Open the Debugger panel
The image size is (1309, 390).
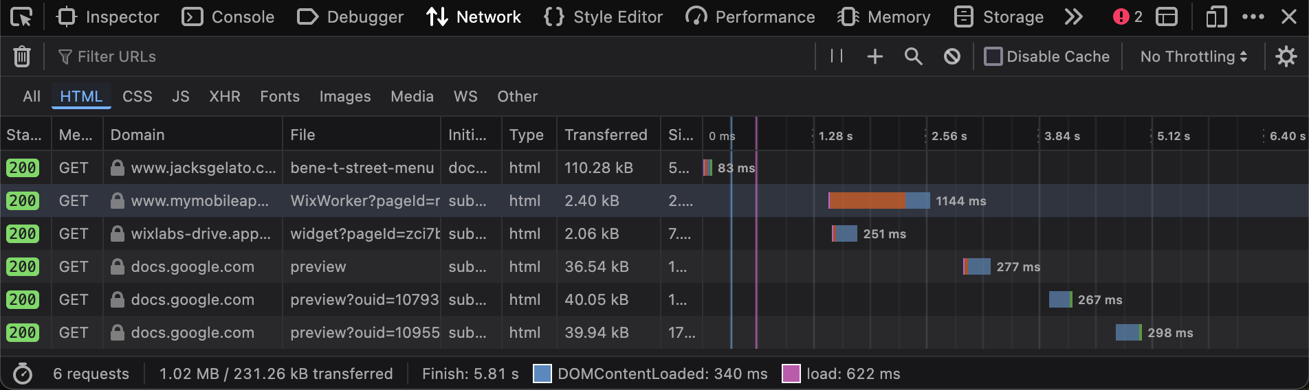351,16
